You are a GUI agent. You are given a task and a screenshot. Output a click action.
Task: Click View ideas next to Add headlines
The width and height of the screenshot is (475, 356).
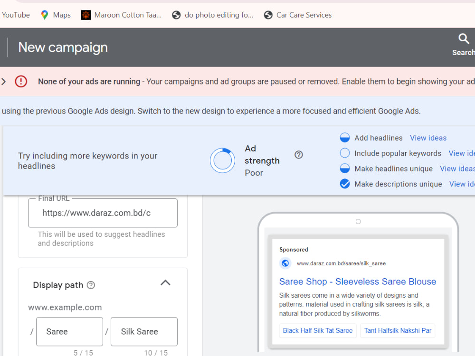click(428, 138)
